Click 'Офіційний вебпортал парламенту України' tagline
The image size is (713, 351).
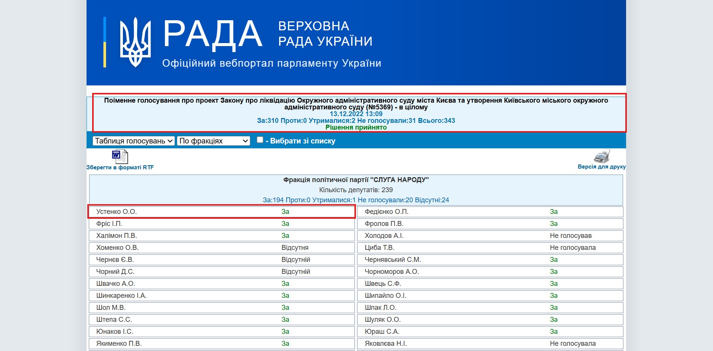[x=272, y=63]
